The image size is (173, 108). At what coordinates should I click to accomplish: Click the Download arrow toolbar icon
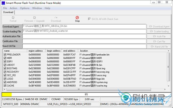click(56, 18)
